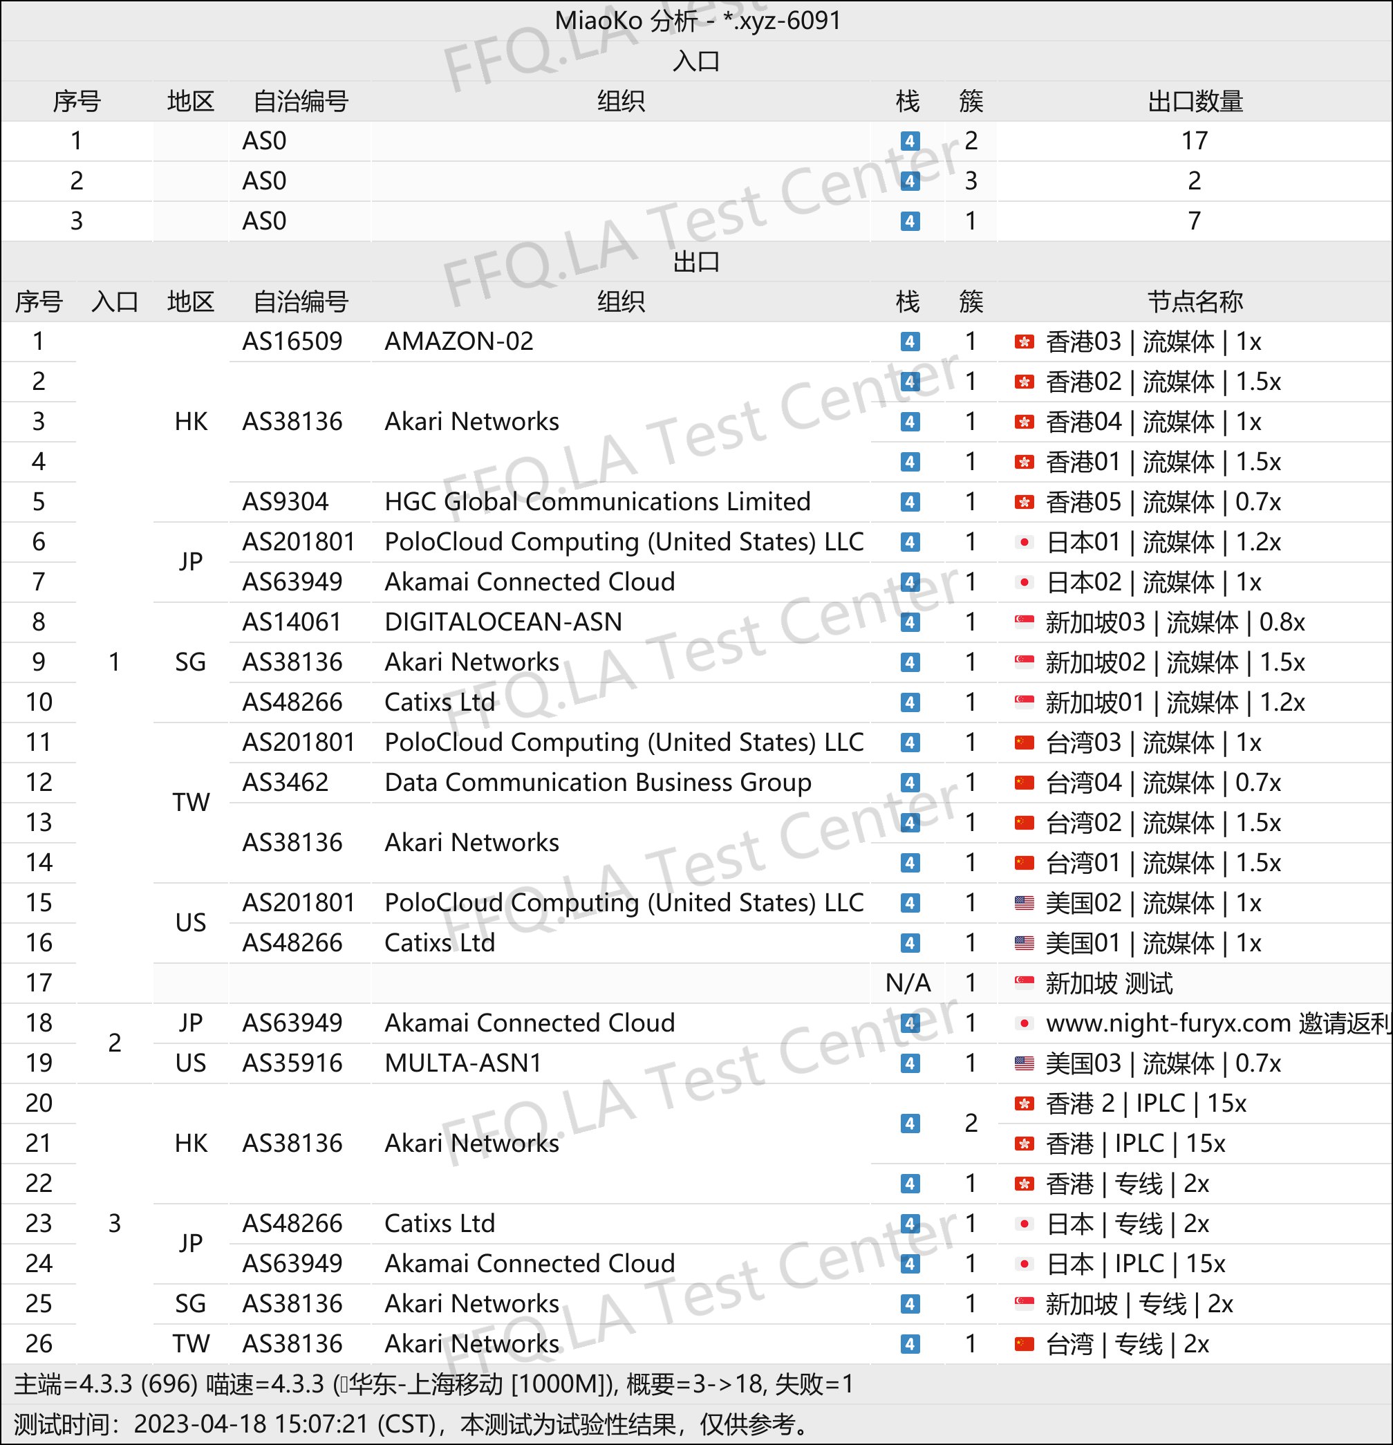The height and width of the screenshot is (1445, 1393).
Task: Click the IPv4 badge in the AMAZON-02 row
Action: 910,342
